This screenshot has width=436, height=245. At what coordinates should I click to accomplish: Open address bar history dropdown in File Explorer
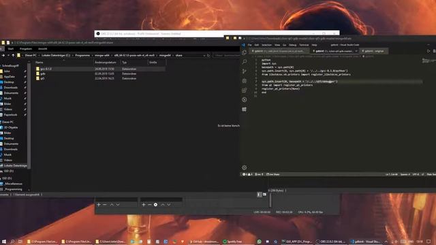pos(204,56)
